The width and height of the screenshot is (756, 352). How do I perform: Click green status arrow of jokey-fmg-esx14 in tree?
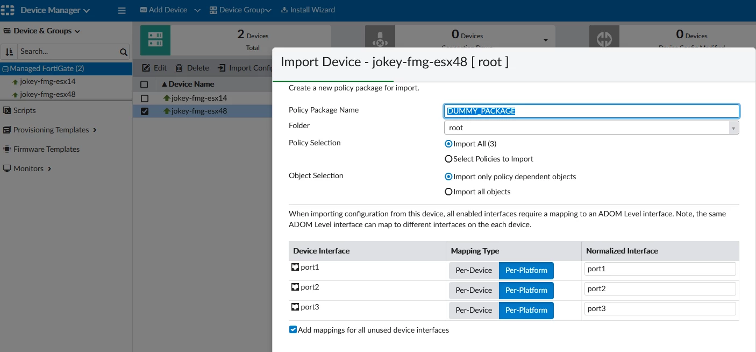click(15, 82)
